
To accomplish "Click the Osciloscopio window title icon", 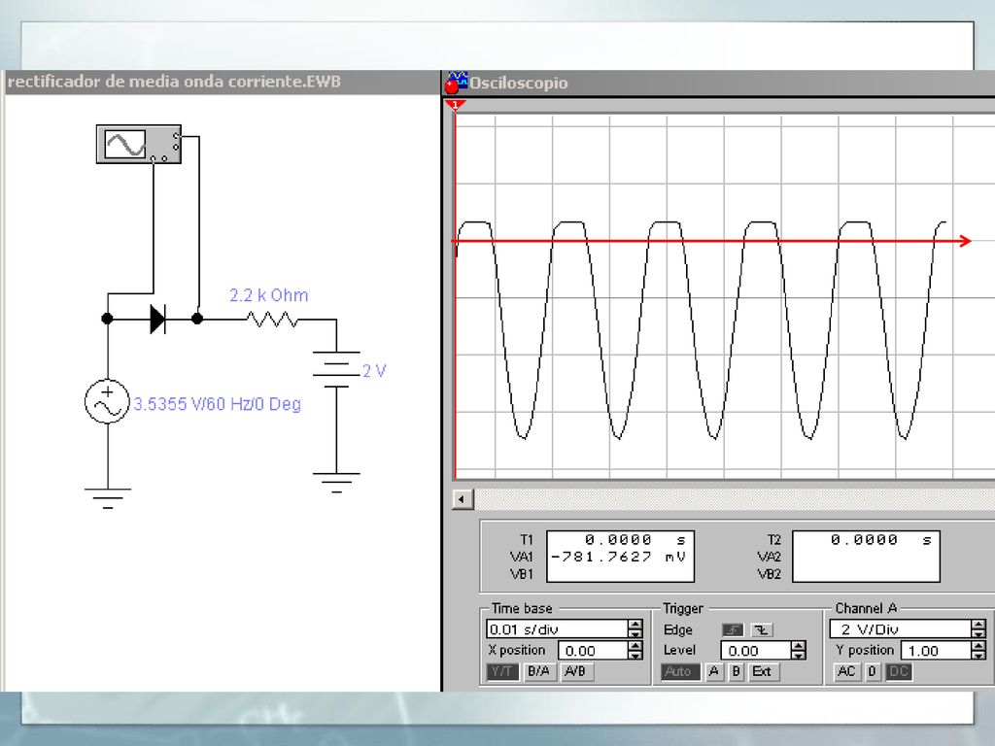I will (456, 83).
